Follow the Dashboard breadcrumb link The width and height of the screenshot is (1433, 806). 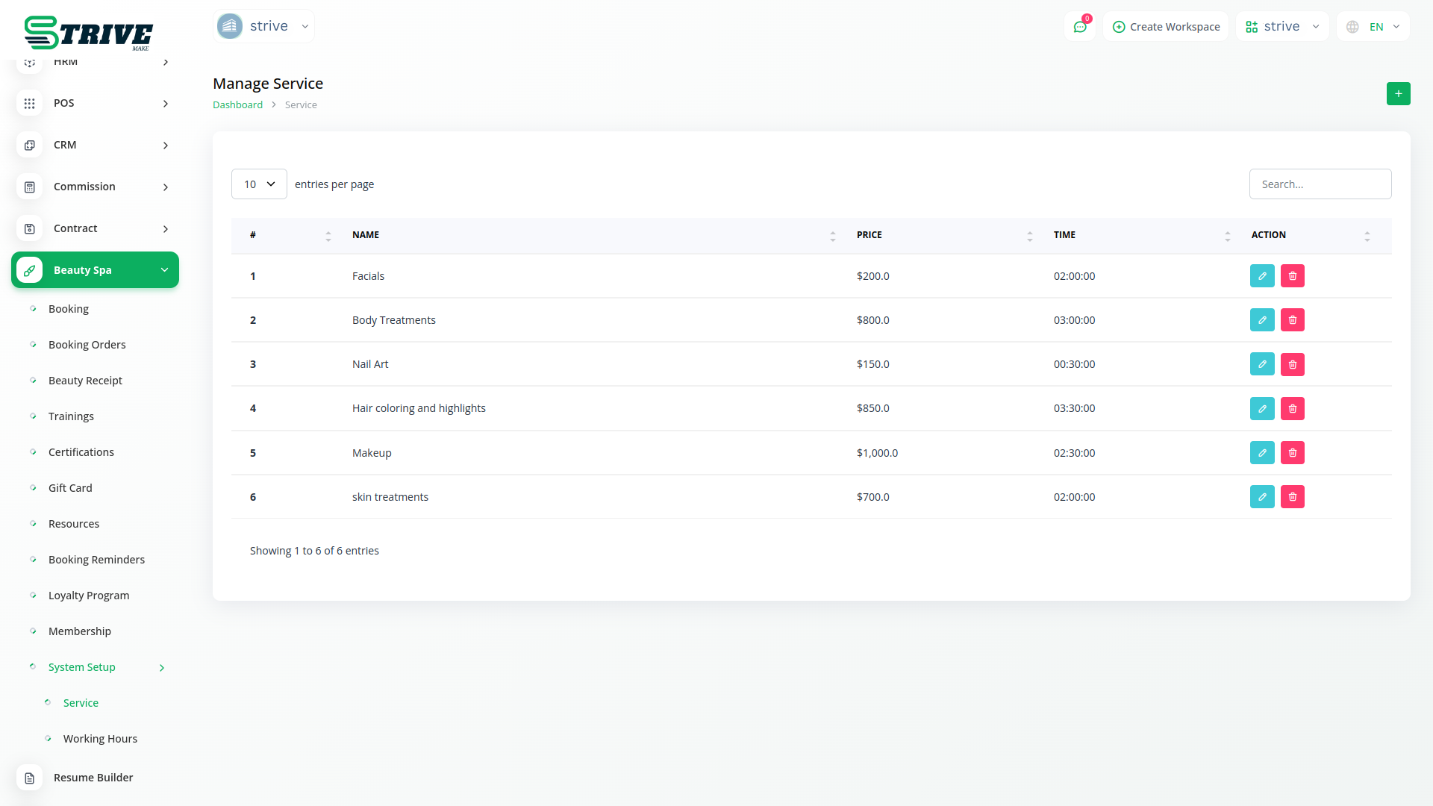coord(237,105)
